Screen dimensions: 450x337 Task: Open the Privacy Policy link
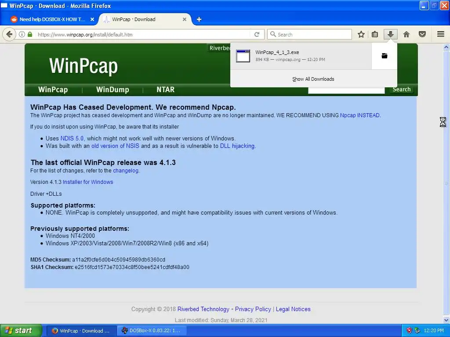(253, 309)
